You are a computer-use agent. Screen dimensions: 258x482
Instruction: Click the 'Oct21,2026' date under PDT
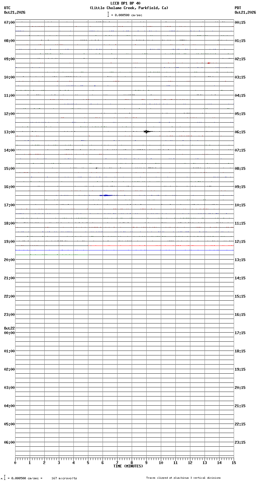tap(245, 12)
